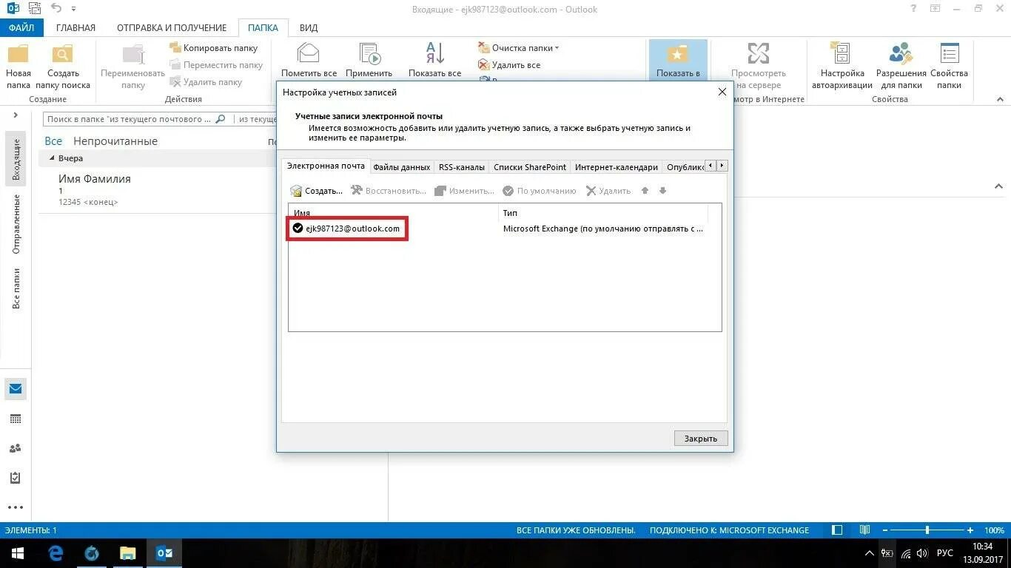Show Все messages filter
Screen dimensions: 1011x568
(53, 141)
